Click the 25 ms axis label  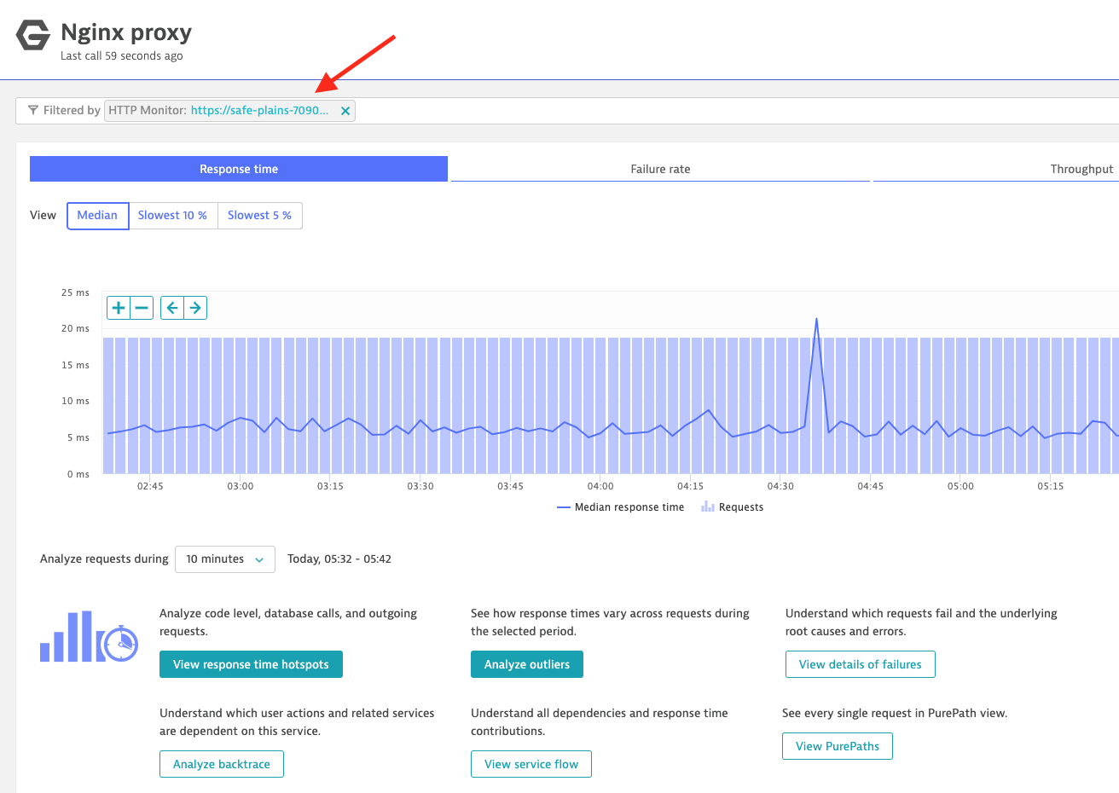pyautogui.click(x=75, y=292)
